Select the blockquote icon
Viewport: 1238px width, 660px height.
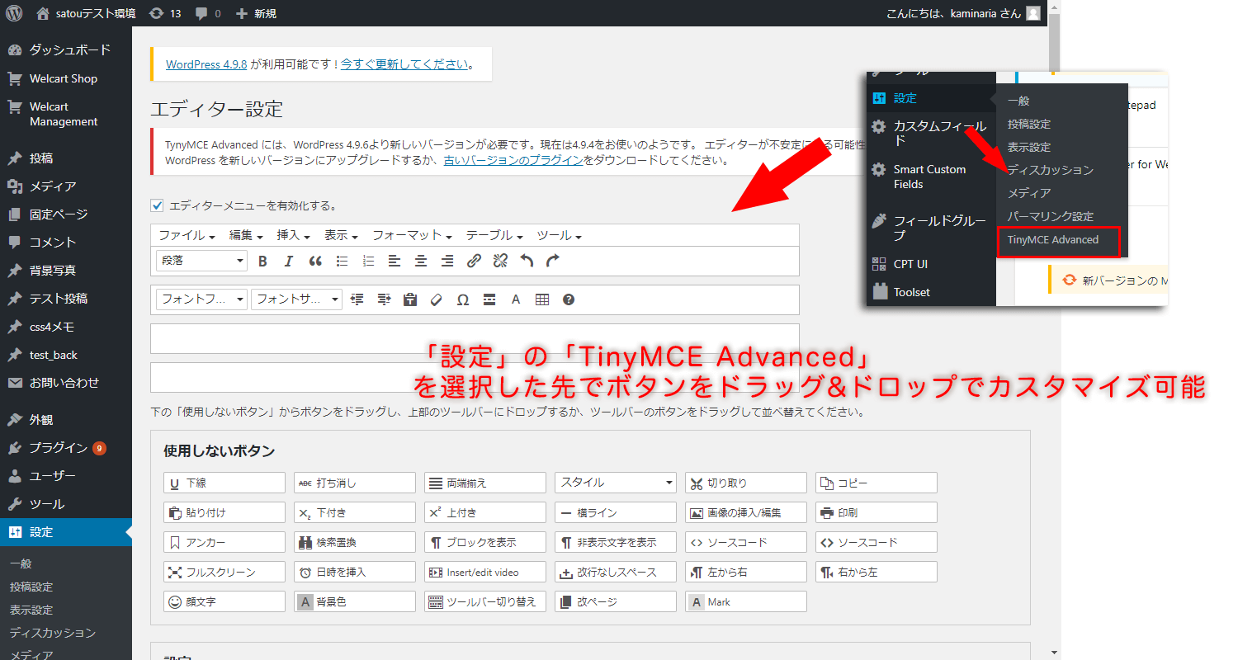pyautogui.click(x=315, y=262)
